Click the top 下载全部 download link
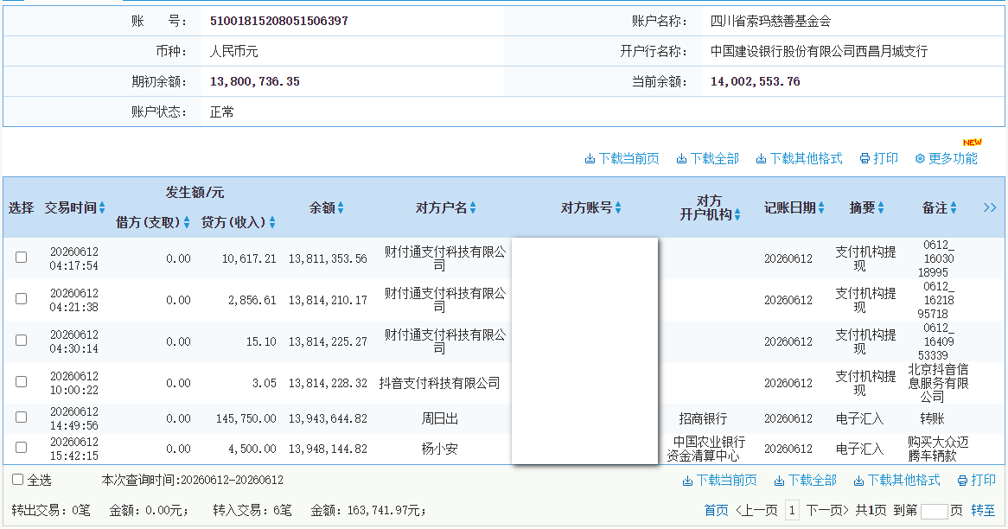Viewport: 1008px width, 529px height. point(708,159)
